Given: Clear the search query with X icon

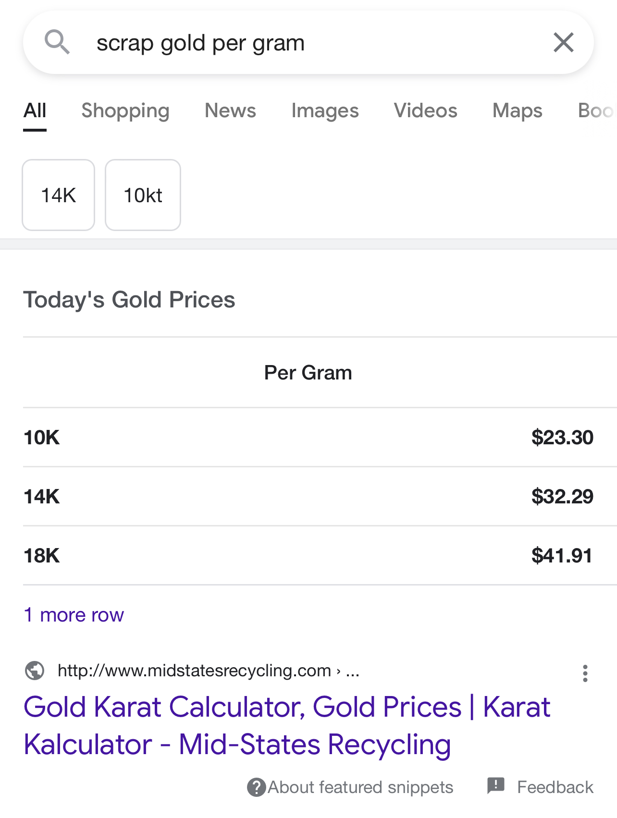Looking at the screenshot, I should [563, 42].
